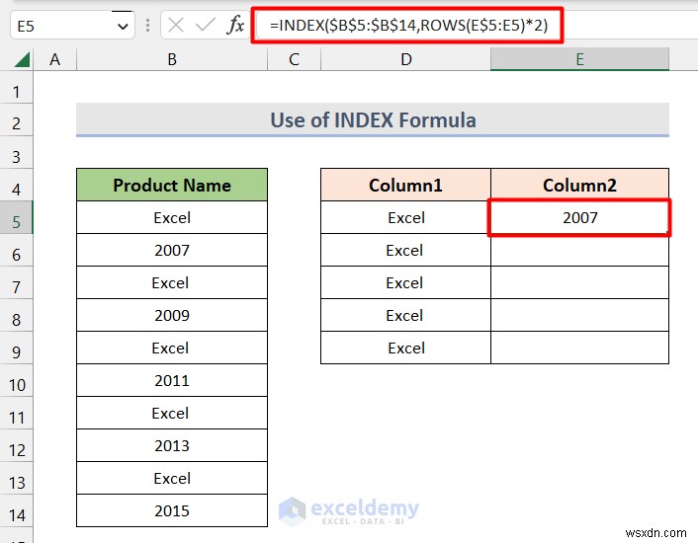Screen dimensions: 698x543
Task: Click into the formula bar INDEX formula
Action: (x=408, y=26)
